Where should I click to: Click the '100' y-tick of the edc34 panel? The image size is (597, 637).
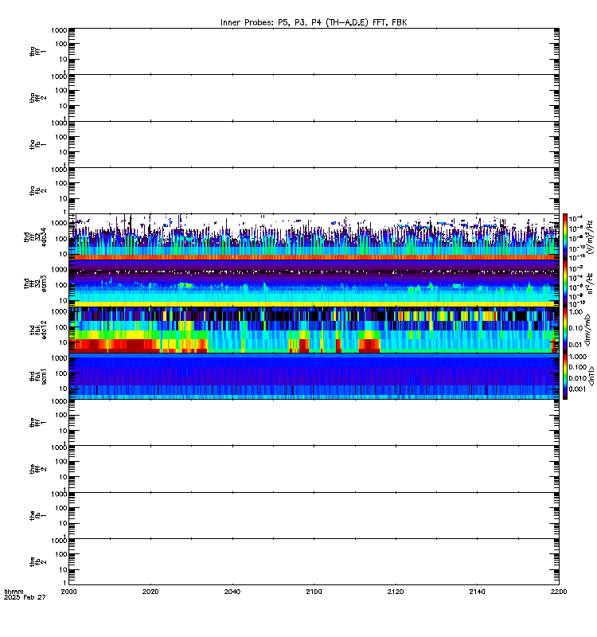pos(61,239)
